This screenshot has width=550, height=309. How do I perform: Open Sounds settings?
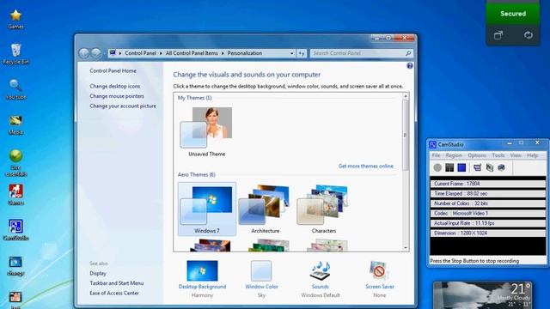click(321, 279)
